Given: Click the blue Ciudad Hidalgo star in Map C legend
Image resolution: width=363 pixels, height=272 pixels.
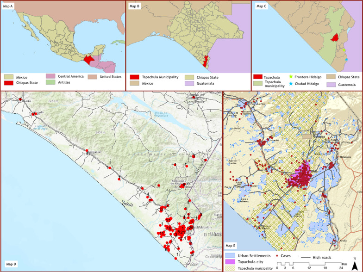Looking at the screenshot, I should [291, 84].
